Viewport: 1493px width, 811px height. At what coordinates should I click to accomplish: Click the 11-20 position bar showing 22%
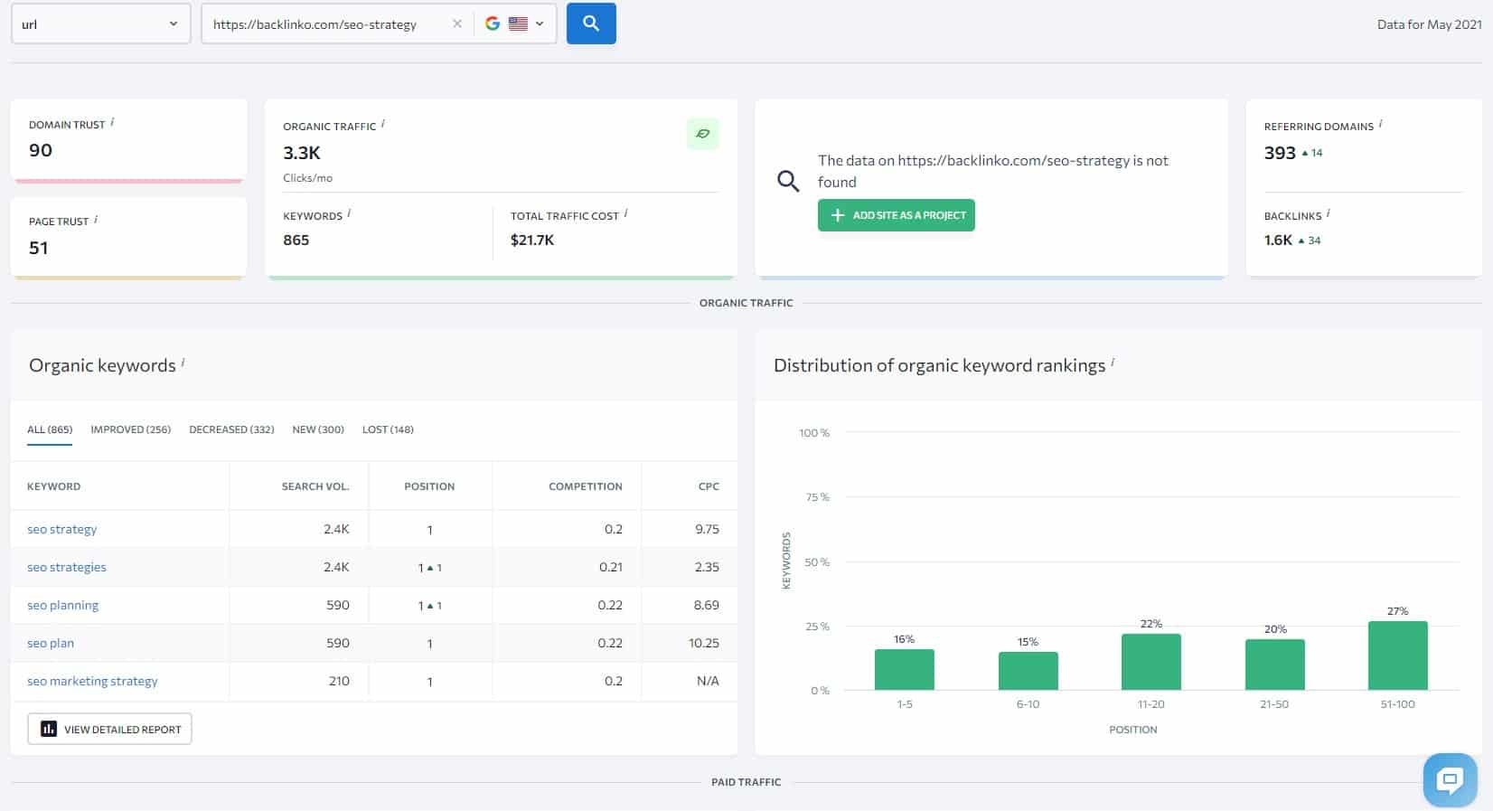pyautogui.click(x=1151, y=662)
